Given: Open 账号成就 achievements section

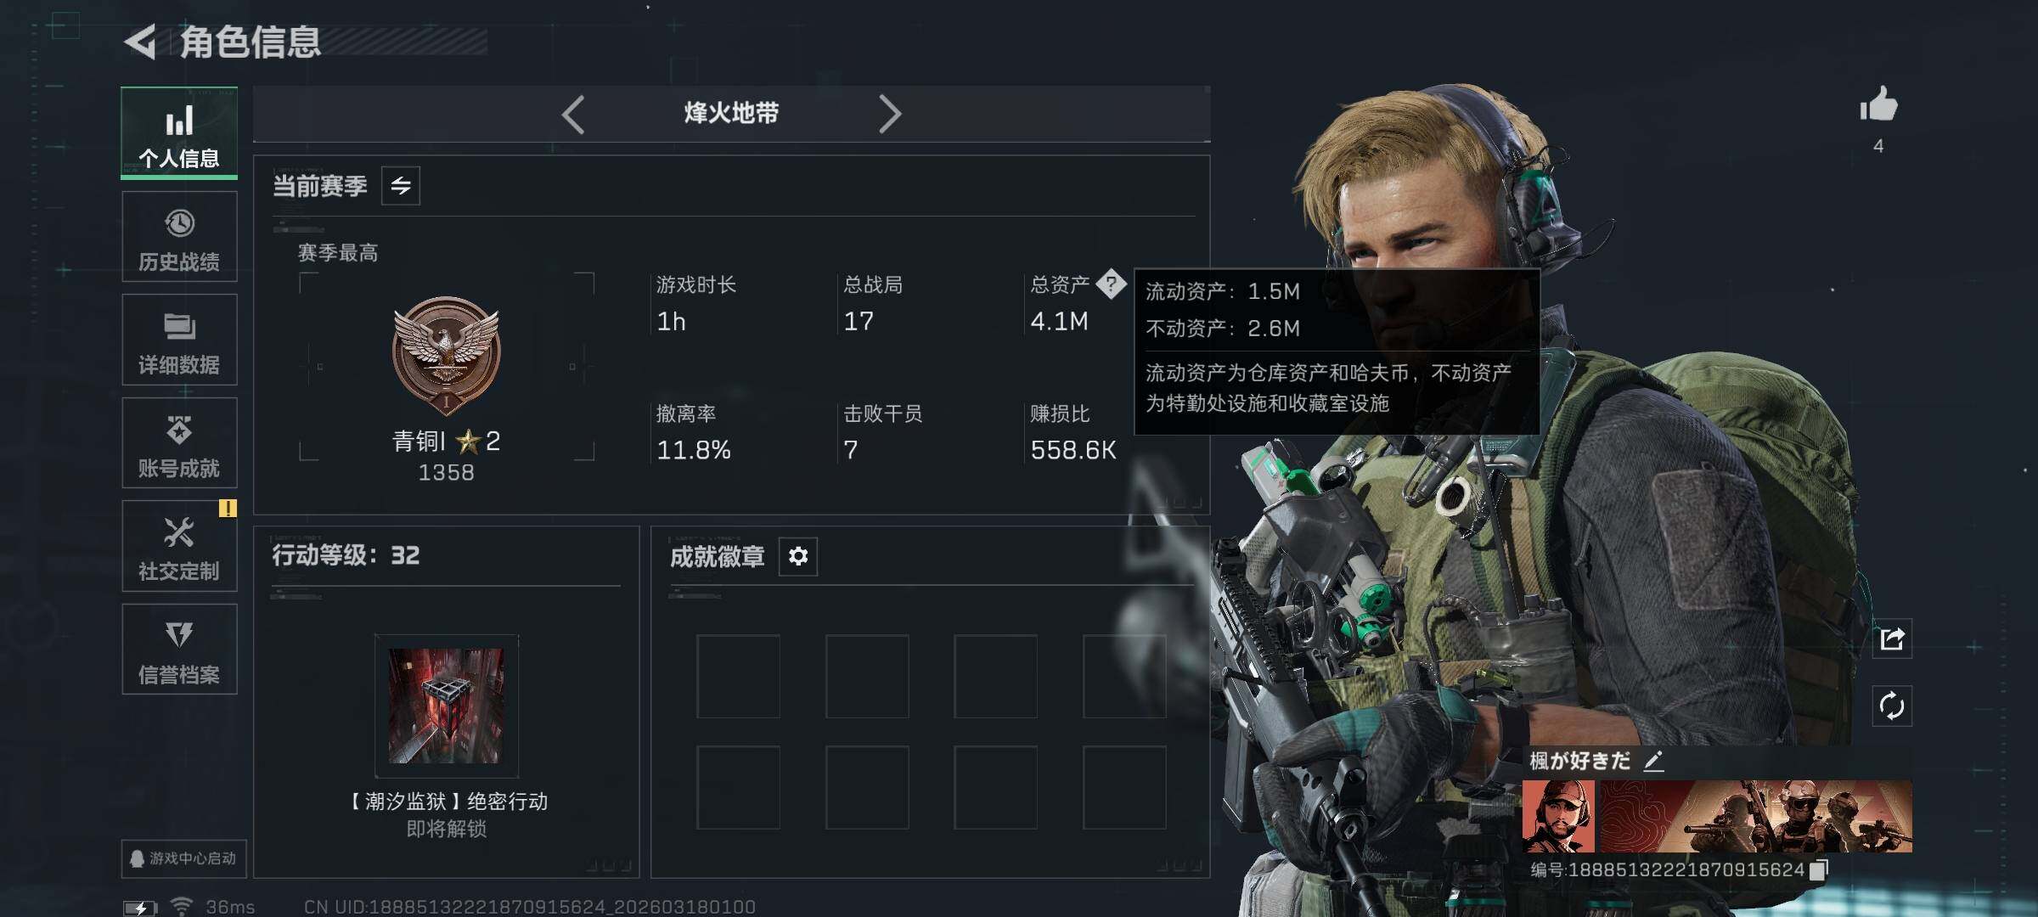Looking at the screenshot, I should click(x=179, y=443).
